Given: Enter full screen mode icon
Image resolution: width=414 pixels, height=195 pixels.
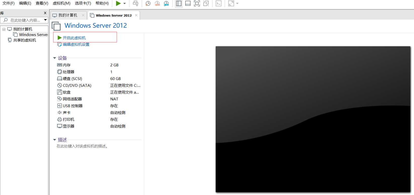Looking at the screenshot, I should tap(197, 4).
